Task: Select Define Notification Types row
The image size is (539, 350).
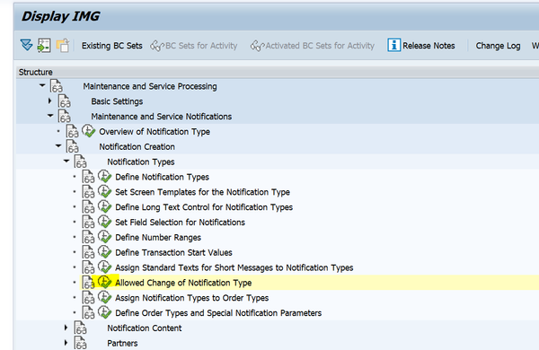Action: 162,177
